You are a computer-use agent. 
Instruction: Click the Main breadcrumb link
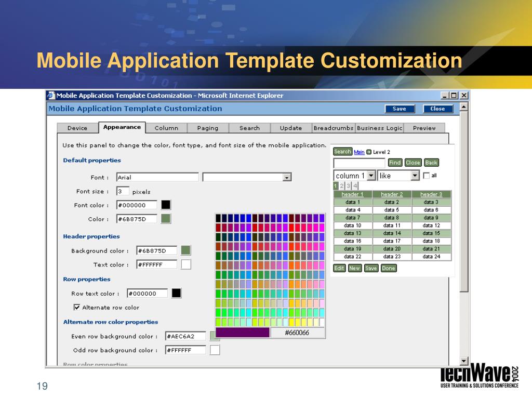[359, 152]
